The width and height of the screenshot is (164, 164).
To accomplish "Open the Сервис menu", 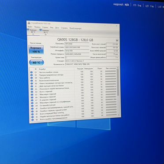I will [45, 27].
